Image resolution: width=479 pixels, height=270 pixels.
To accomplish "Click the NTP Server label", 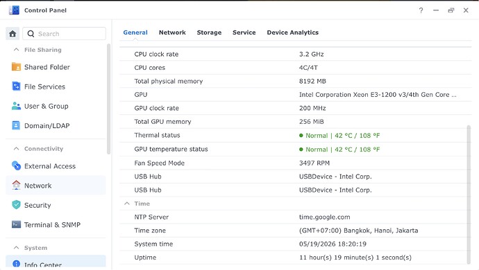I will coord(151,217).
